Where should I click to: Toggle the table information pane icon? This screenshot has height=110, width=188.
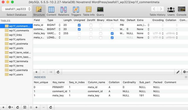(25, 107)
